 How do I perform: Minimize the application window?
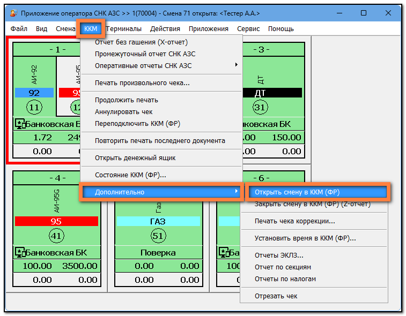(339, 13)
